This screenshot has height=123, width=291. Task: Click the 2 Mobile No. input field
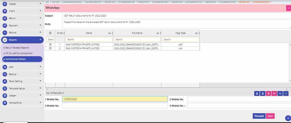tap(239, 99)
